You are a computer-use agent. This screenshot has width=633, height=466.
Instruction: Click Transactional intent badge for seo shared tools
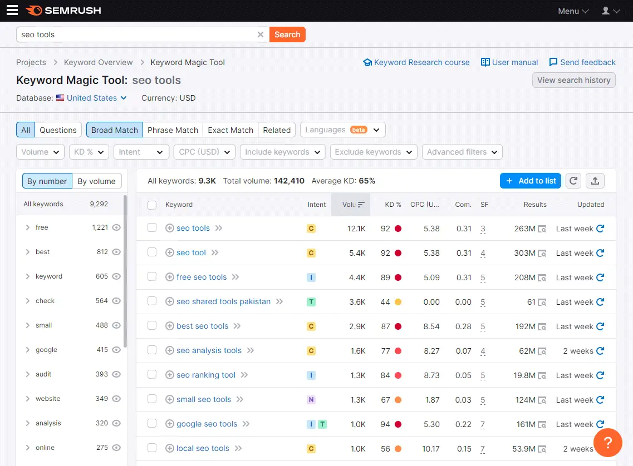(x=311, y=302)
